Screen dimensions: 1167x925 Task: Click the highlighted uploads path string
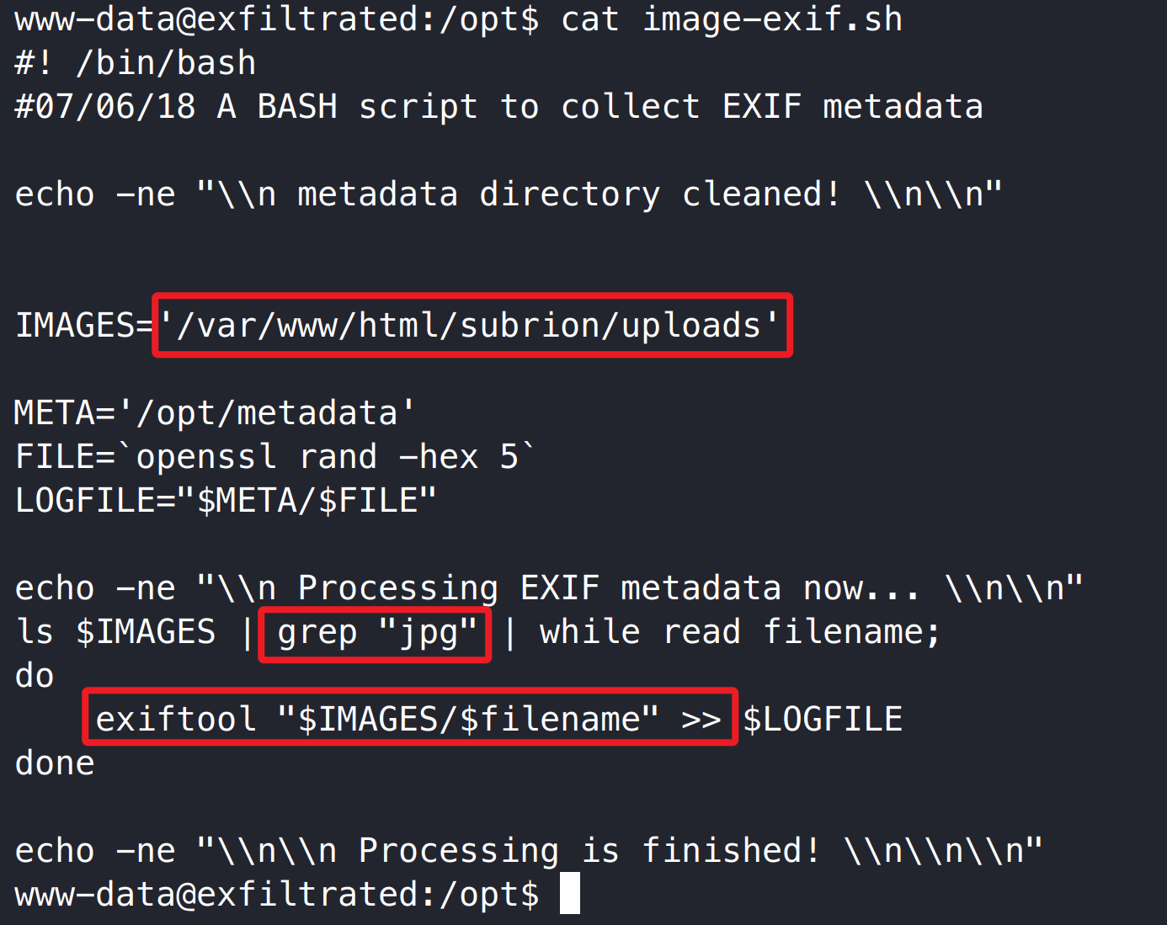pyautogui.click(x=472, y=326)
